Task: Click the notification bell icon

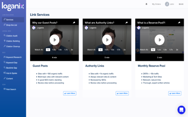Action: (x=147, y=4)
